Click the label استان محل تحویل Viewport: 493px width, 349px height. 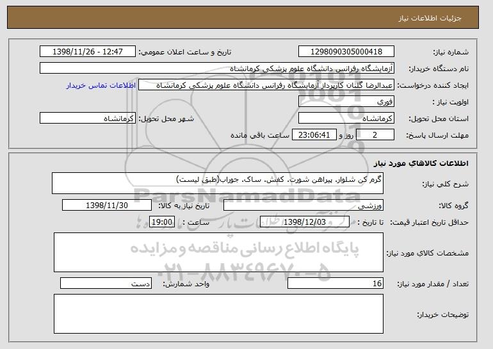tap(439, 118)
